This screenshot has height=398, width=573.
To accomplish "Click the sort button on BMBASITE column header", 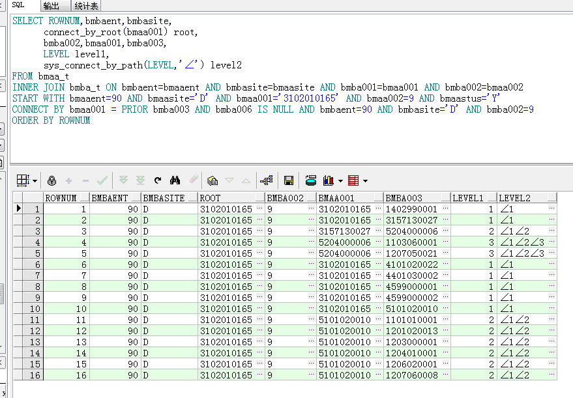I will (x=192, y=197).
